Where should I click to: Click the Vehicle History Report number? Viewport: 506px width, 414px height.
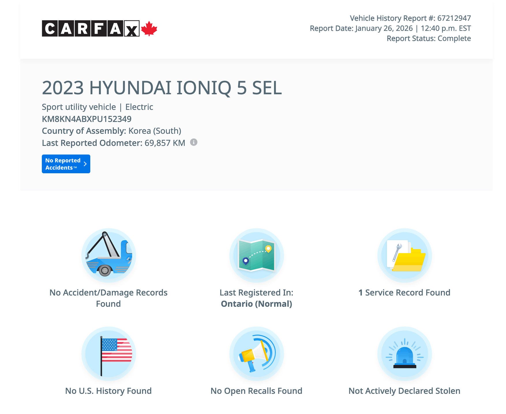tap(410, 18)
